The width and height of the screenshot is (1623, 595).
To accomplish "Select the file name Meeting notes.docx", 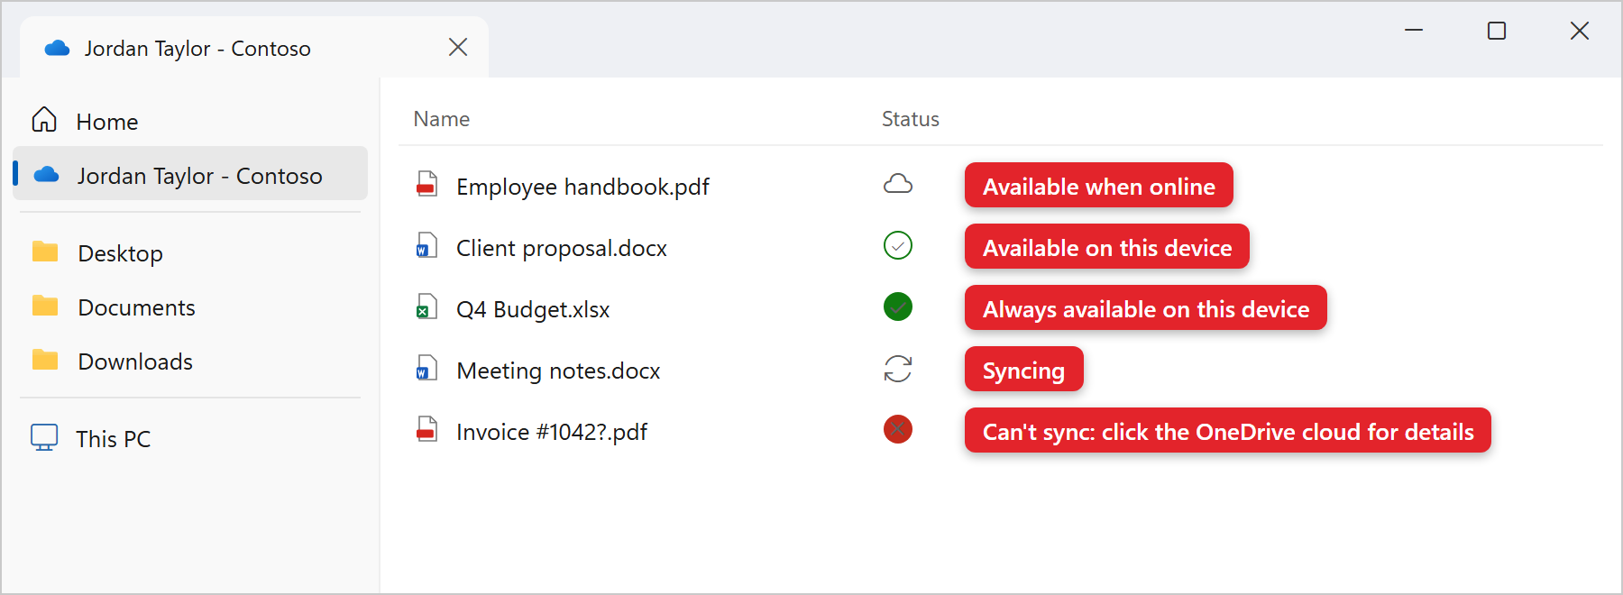I will point(558,371).
